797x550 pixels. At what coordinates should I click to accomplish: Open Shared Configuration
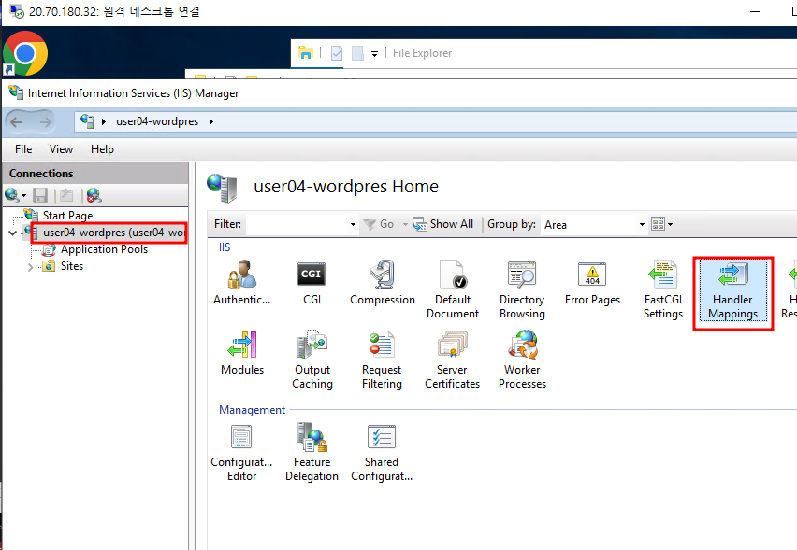pyautogui.click(x=382, y=452)
